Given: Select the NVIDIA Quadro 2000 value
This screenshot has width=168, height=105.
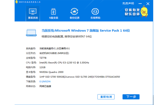Looking at the screenshot, I should (x=51, y=72).
